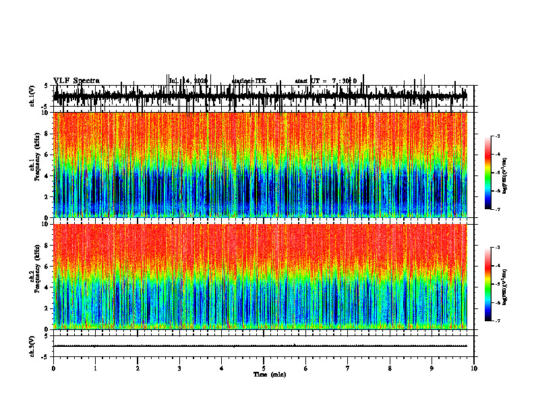Click the '-3' value atop ch.1 colorbar
Image resolution: width=534 pixels, height=413 pixels.
coord(498,136)
